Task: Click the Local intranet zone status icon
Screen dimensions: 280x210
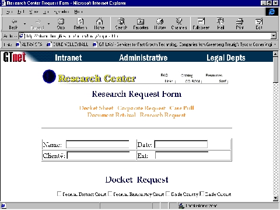Action: point(181,206)
